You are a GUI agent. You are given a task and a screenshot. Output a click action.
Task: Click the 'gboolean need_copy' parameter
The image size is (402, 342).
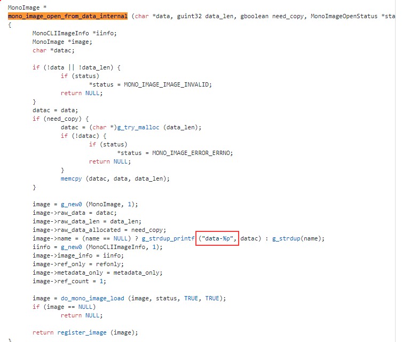tap(272, 16)
